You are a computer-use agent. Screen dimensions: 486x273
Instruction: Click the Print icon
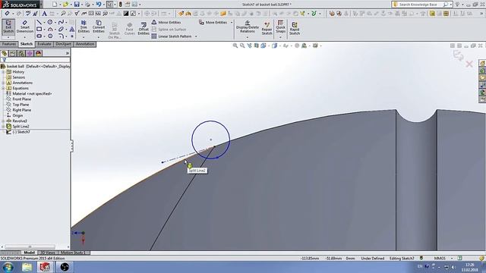point(88,5)
